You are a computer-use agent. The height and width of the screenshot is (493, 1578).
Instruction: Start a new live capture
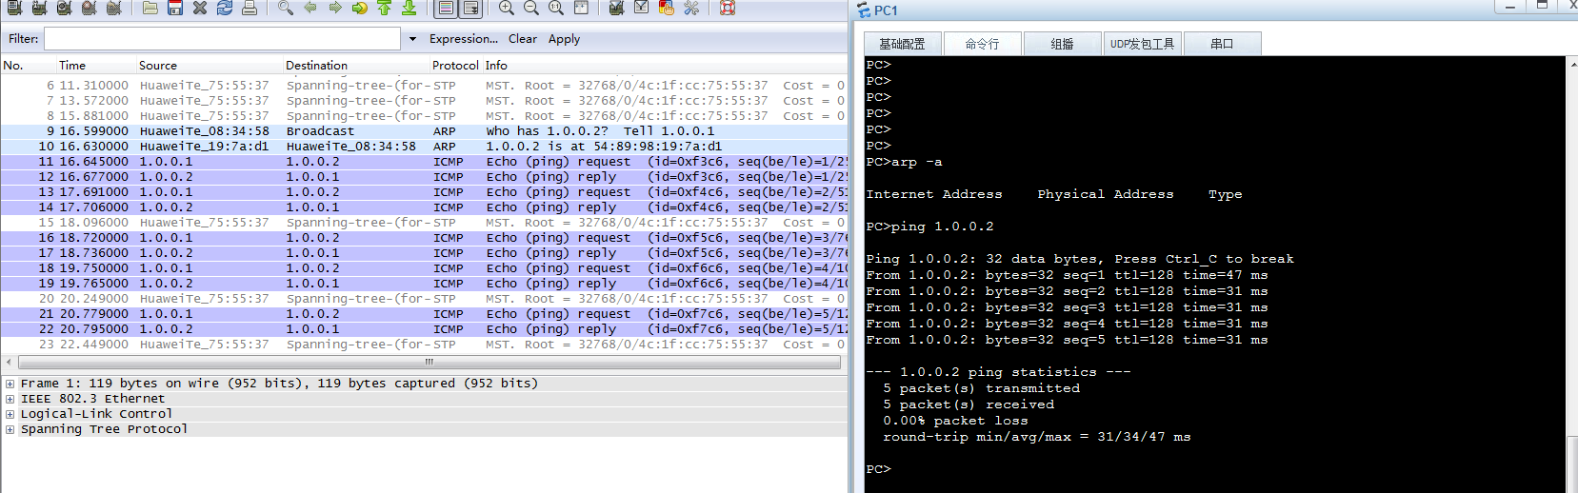pyautogui.click(x=64, y=8)
